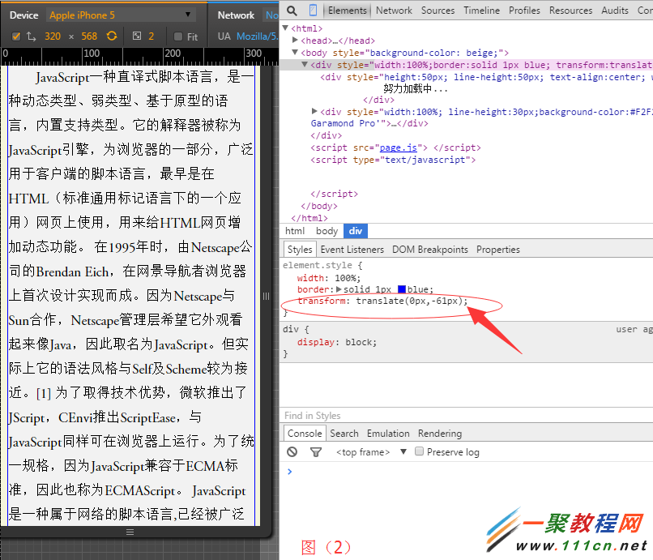Viewport: 653px width, 560px height.
Task: Click the width value 320
Action: pyautogui.click(x=53, y=36)
